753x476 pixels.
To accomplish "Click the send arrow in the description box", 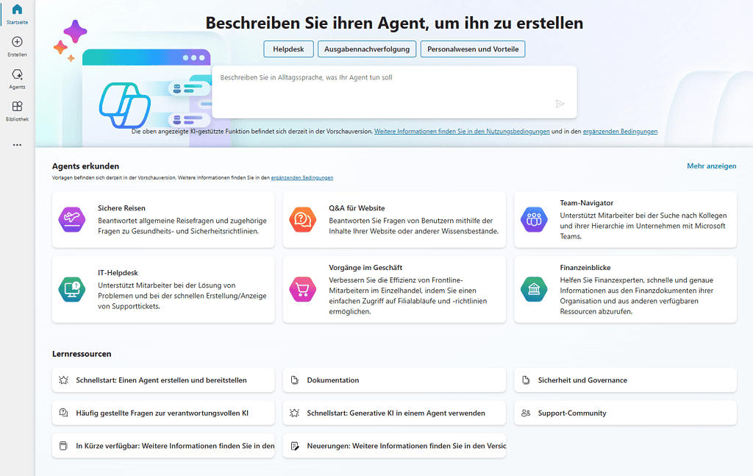I will pyautogui.click(x=560, y=104).
